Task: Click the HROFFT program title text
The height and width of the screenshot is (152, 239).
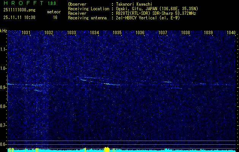Action: 24,3
